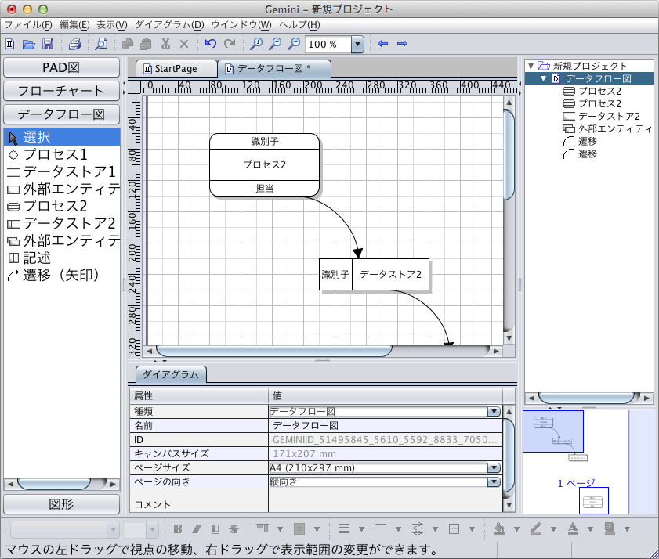Click the 図形 button at the palette bottom
The height and width of the screenshot is (559, 659).
[61, 504]
